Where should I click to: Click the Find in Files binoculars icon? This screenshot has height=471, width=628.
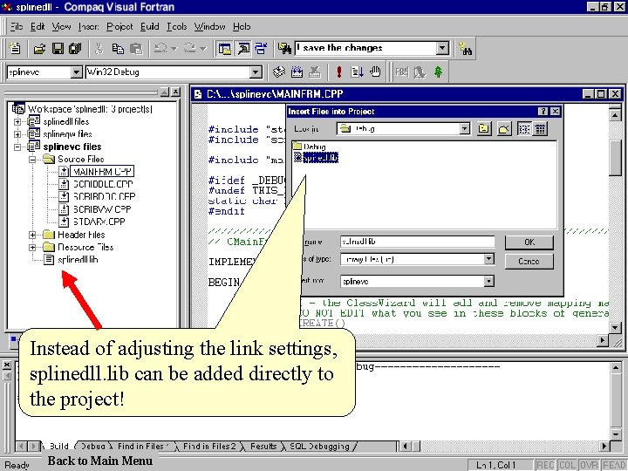point(284,49)
